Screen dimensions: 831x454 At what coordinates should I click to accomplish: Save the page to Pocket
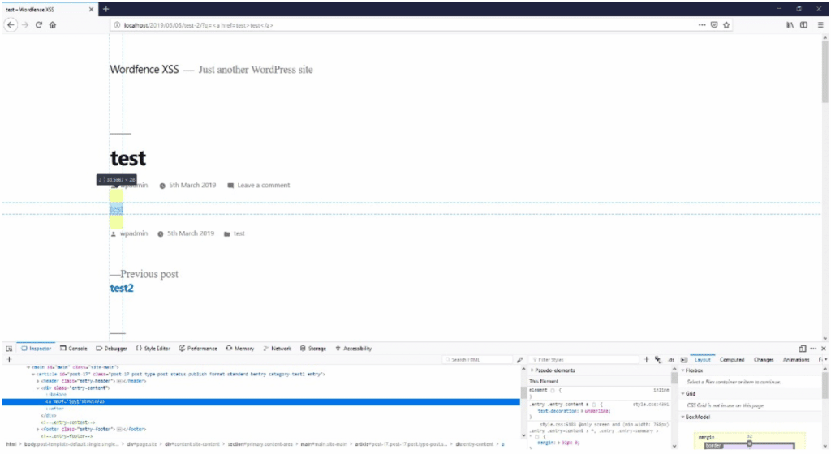(x=714, y=25)
